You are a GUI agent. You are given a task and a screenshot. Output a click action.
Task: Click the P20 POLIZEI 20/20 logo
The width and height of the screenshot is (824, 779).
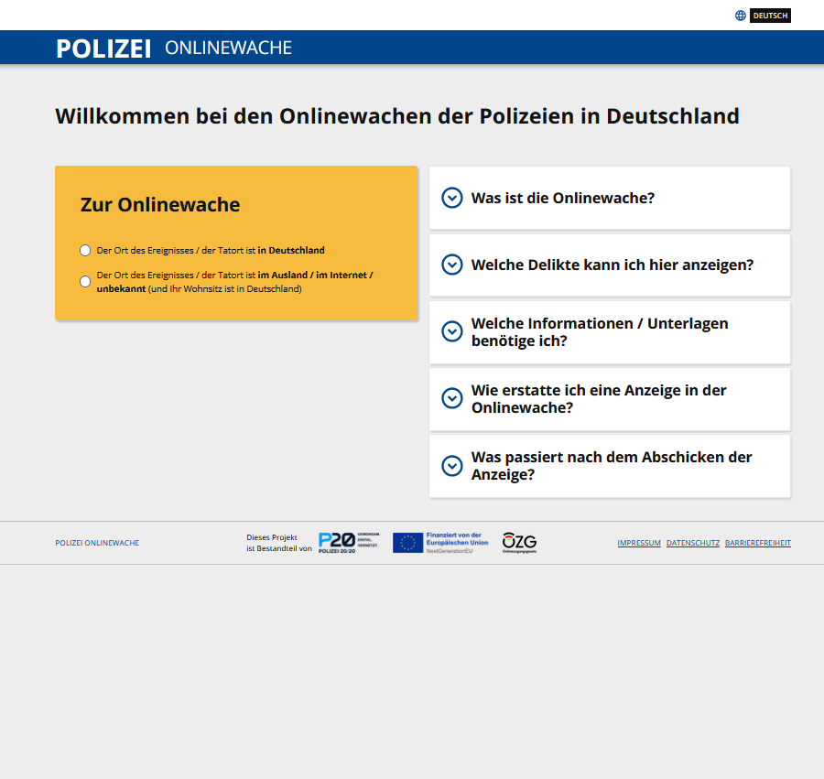click(x=348, y=542)
